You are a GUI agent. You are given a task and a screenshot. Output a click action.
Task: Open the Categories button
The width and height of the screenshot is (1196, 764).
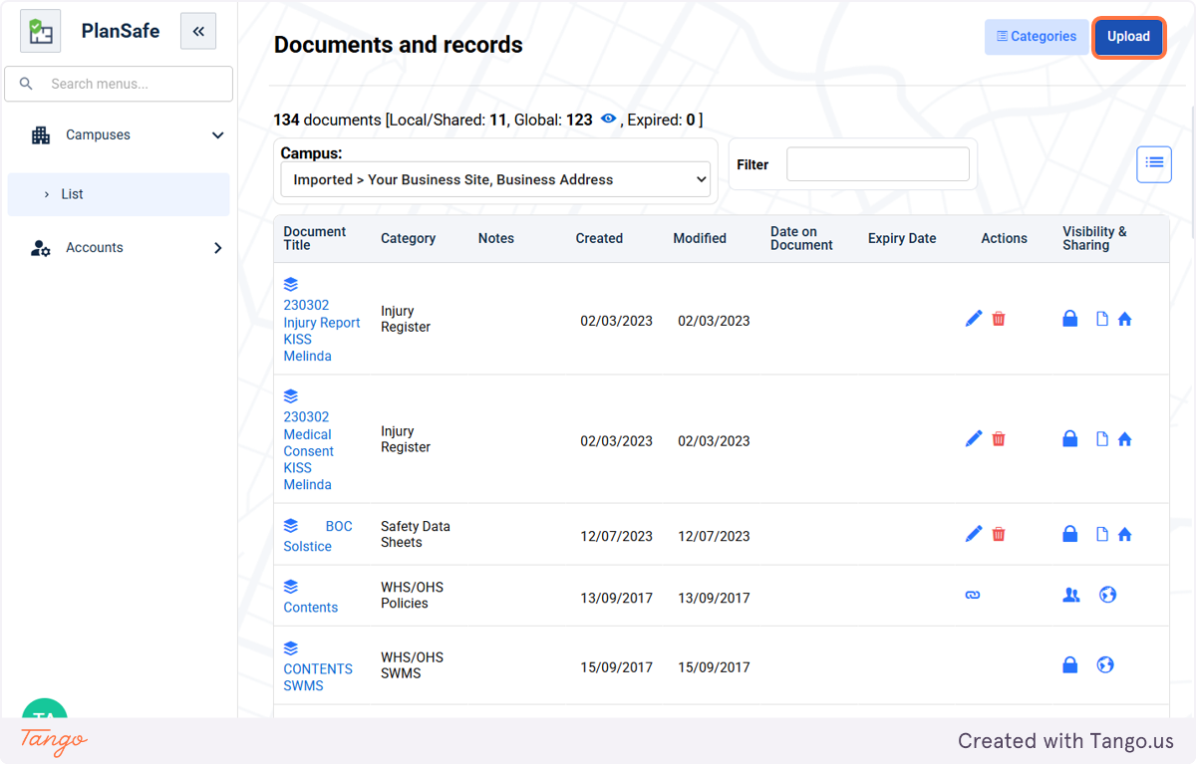tap(1037, 37)
